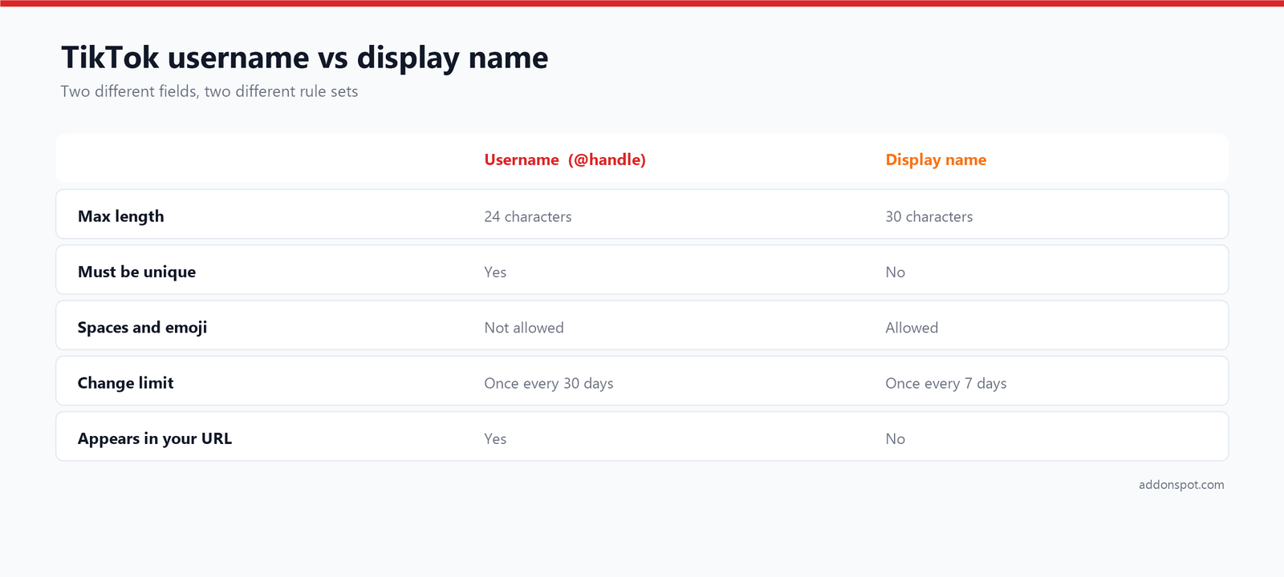
Task: Click the "Not allowed" cell
Action: click(x=524, y=328)
